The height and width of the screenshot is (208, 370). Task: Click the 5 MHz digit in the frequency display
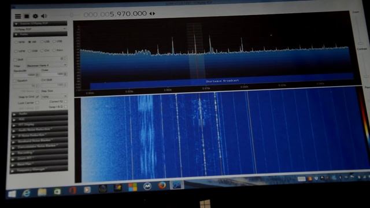coord(112,14)
